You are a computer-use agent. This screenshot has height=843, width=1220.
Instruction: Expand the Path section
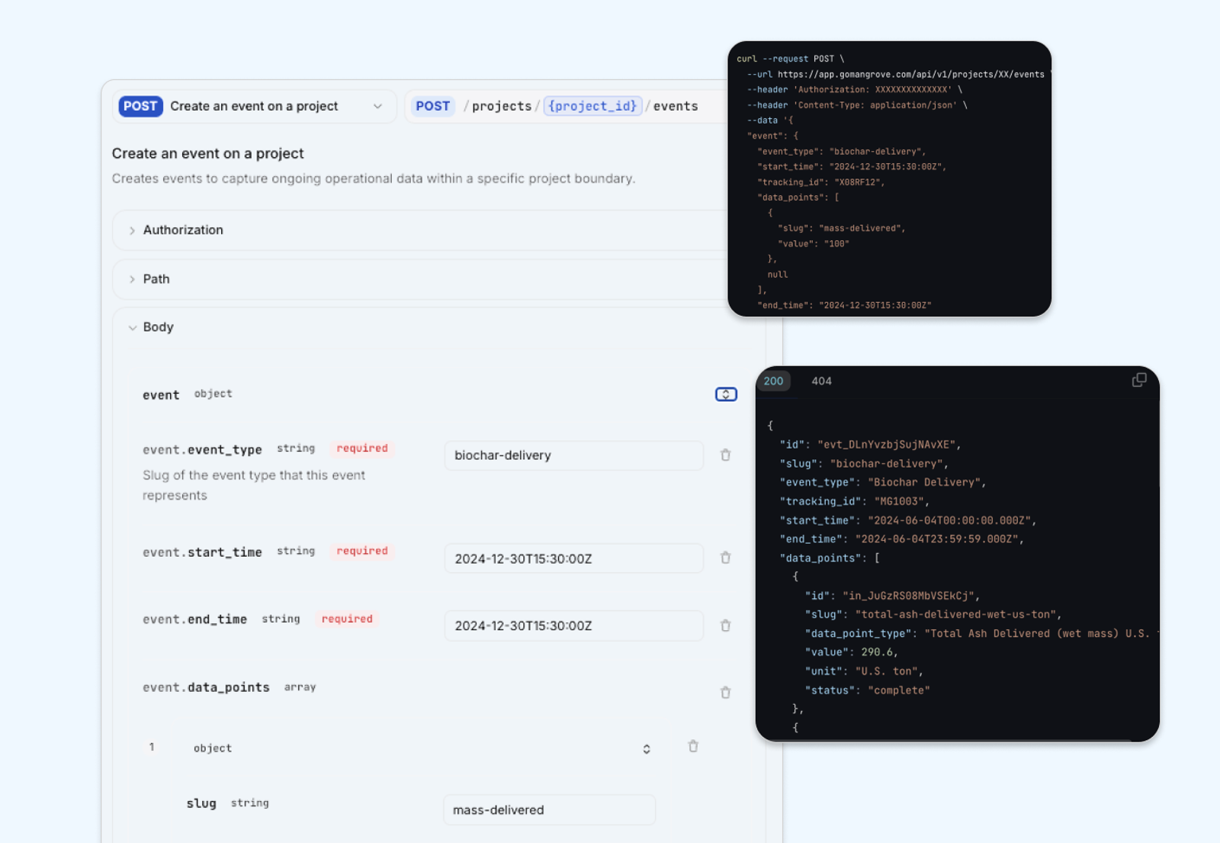[421, 279]
